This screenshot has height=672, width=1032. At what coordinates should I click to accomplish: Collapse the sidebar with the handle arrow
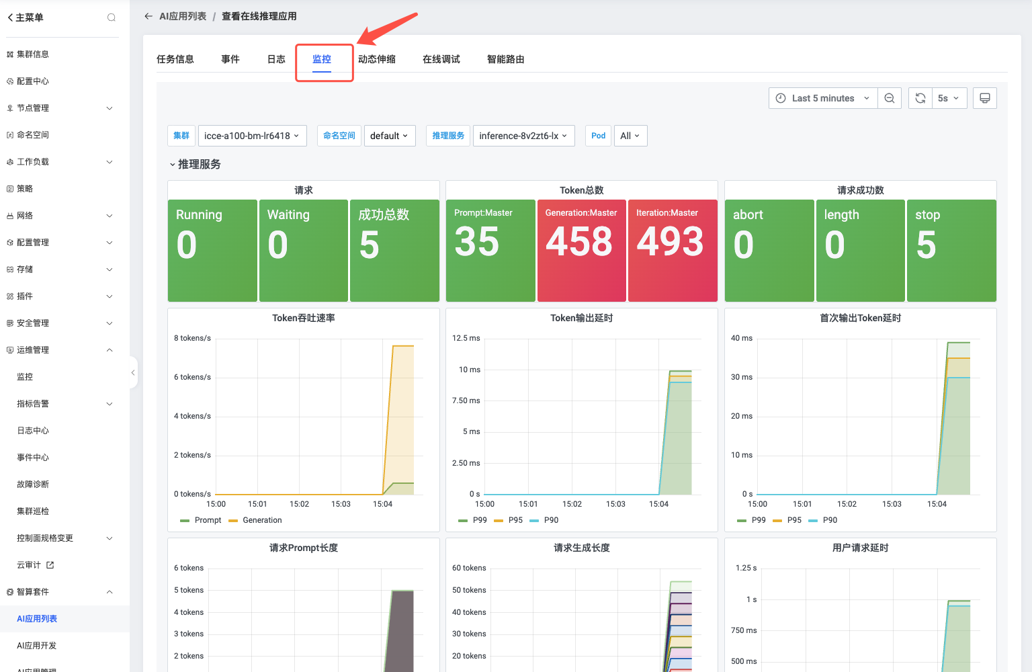(133, 372)
